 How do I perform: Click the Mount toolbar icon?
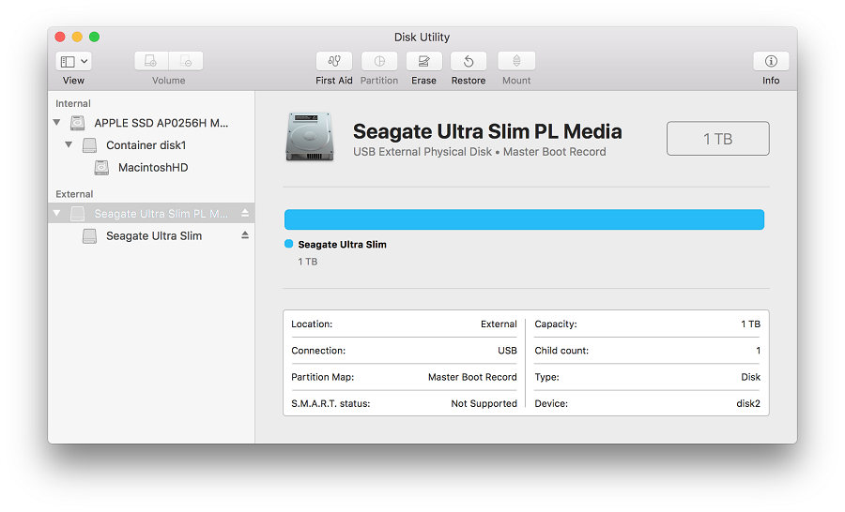point(516,61)
